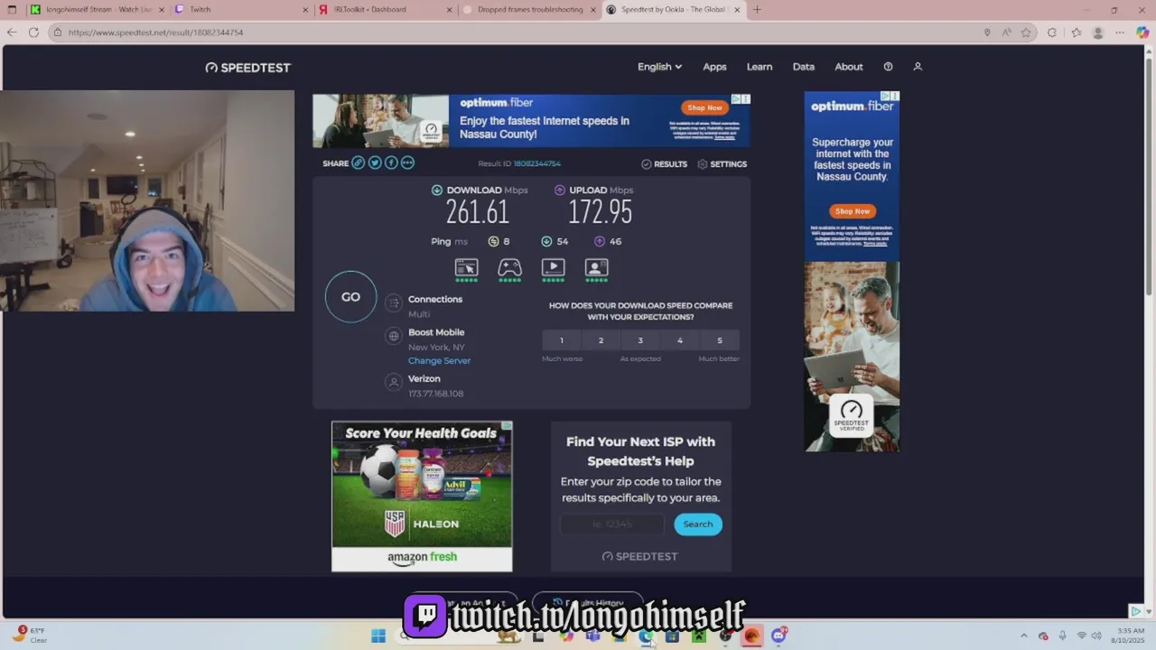Click the IP address 173.77.168.108
The height and width of the screenshot is (650, 1156).
point(435,394)
